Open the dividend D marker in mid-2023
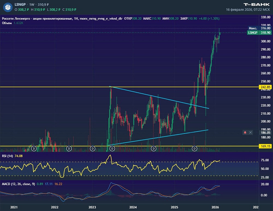Screen dimensions: 273x211 112,149
